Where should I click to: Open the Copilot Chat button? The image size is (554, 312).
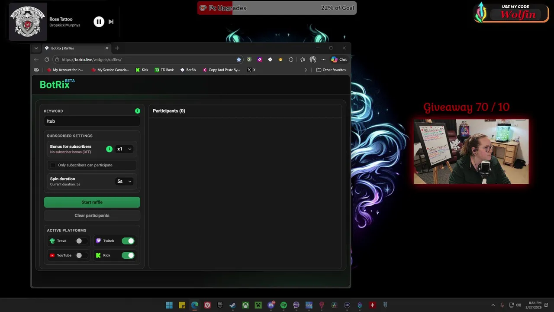(339, 59)
